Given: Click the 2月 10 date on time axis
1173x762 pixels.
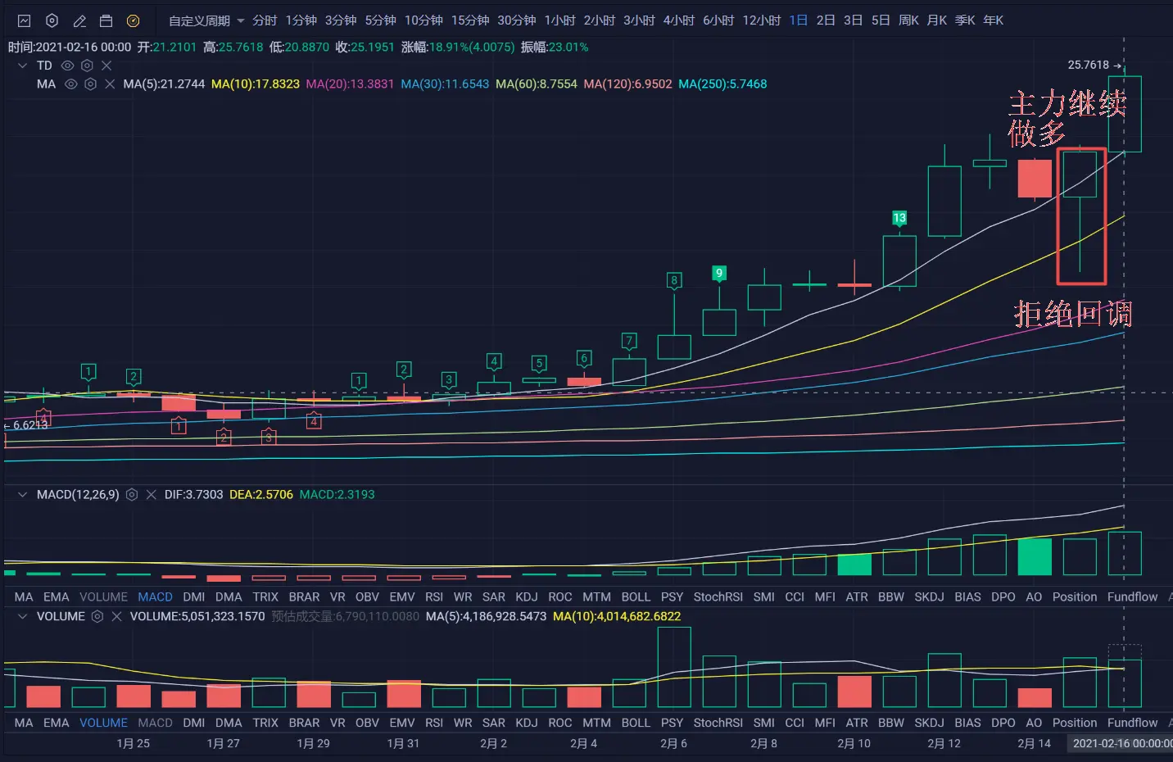Looking at the screenshot, I should pyautogui.click(x=854, y=744).
